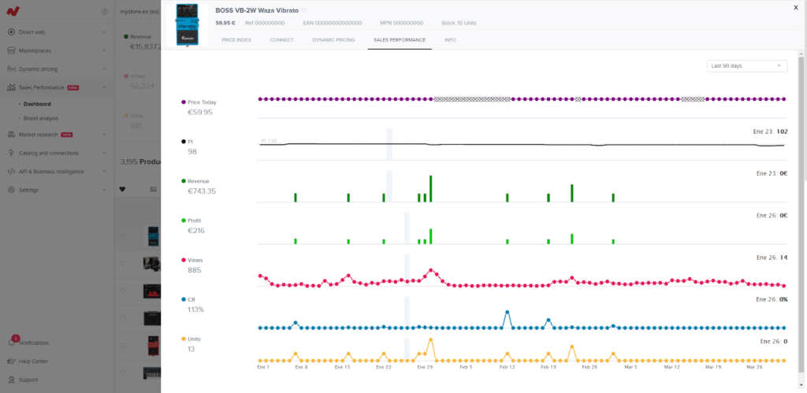Click CR peak point at Feb 12
807x393 pixels.
[x=507, y=312]
